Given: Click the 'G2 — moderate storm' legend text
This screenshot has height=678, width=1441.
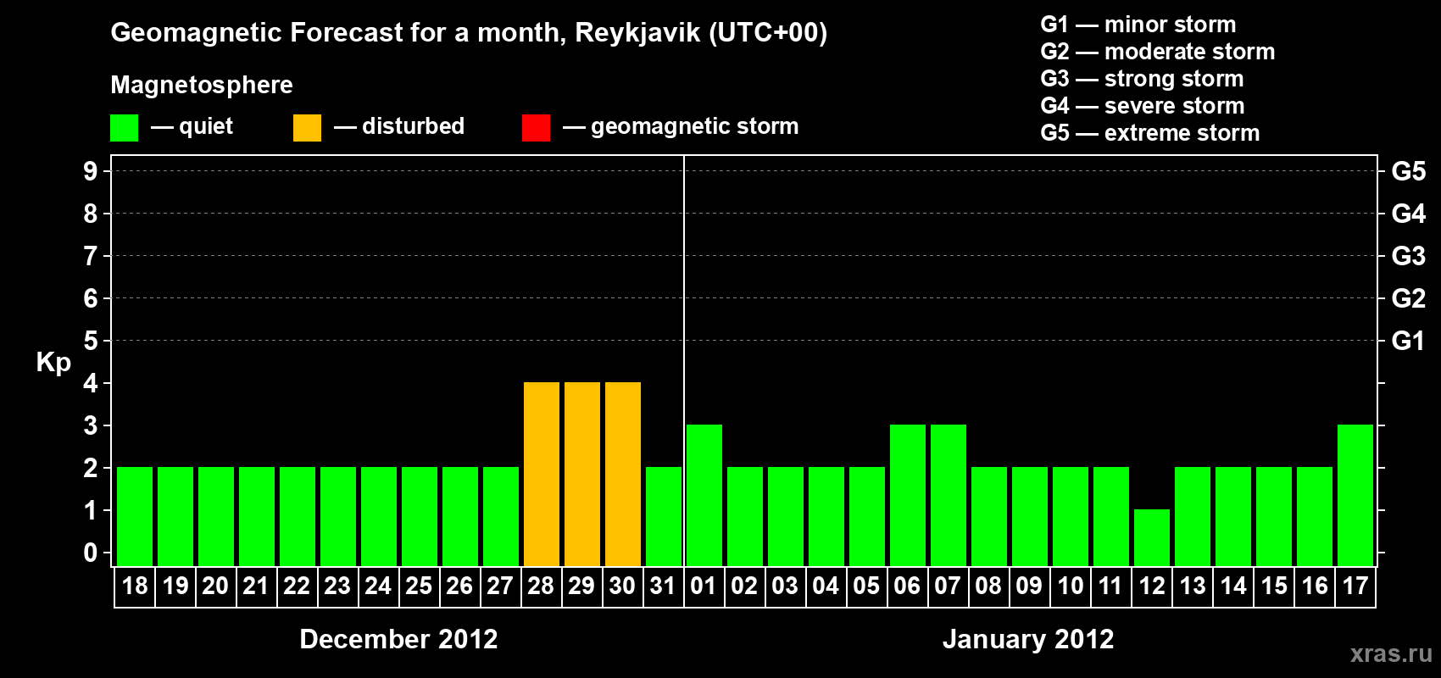Looking at the screenshot, I should point(1157,52).
